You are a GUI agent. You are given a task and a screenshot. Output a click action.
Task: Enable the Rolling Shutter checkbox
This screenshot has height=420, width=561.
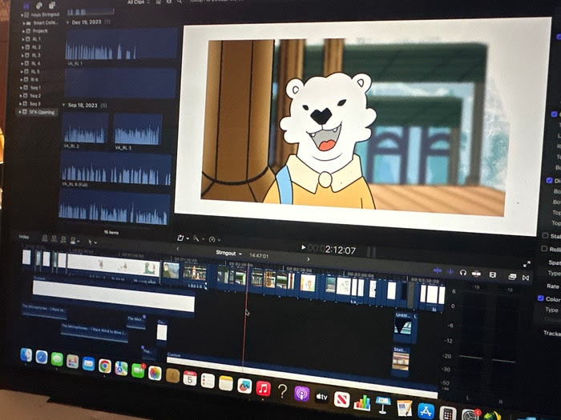point(544,249)
